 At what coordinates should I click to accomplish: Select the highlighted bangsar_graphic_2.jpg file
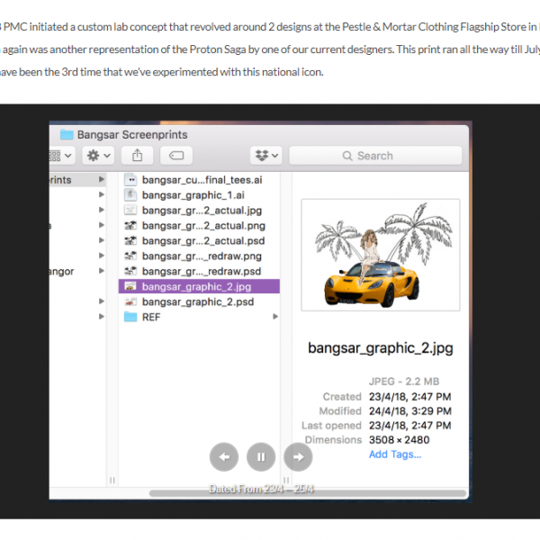pos(196,286)
